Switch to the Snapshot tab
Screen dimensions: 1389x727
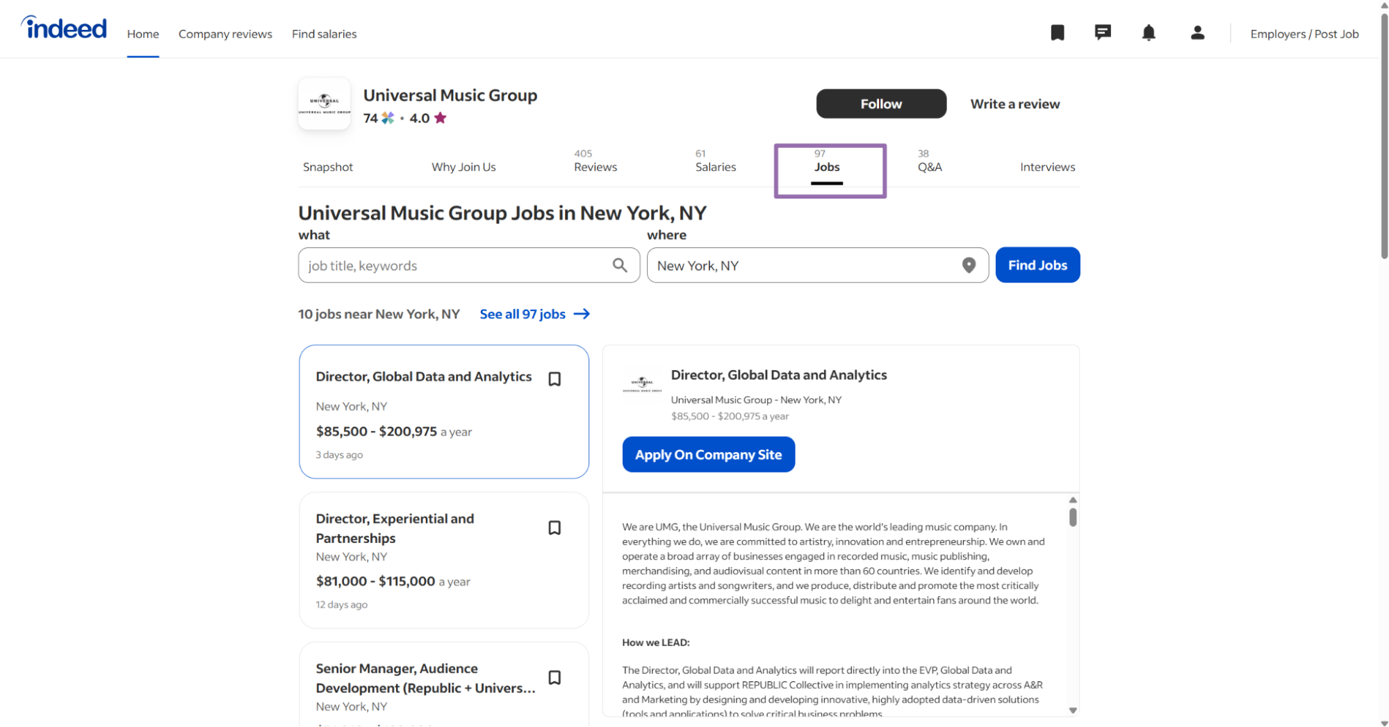coord(328,167)
